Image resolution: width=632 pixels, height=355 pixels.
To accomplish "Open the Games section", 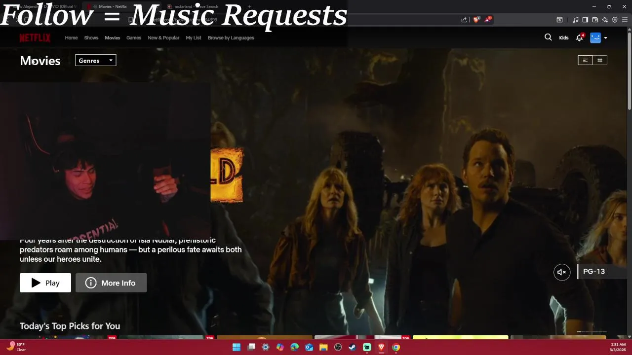I will (134, 37).
